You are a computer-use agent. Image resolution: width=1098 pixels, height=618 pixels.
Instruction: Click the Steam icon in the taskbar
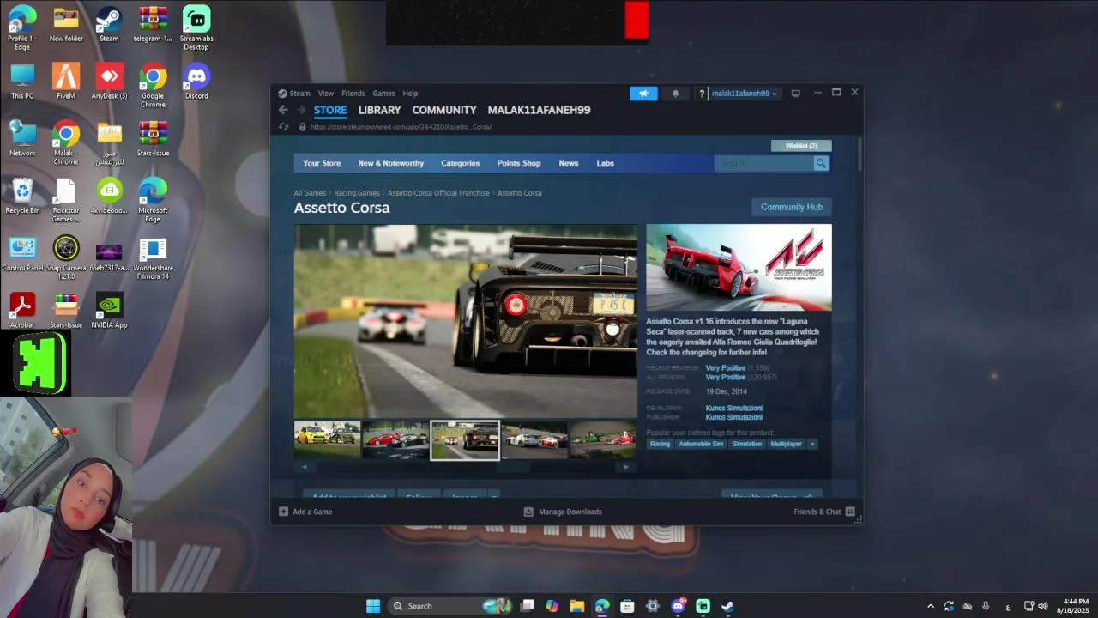point(727,606)
